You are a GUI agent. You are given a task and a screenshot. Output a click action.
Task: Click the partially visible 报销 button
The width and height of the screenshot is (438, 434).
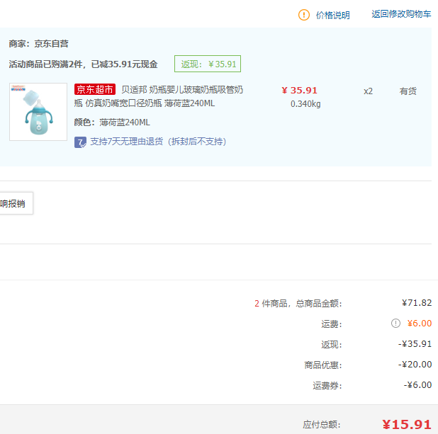pyautogui.click(x=16, y=203)
